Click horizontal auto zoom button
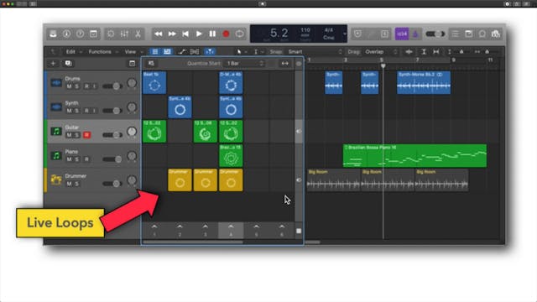Image resolution: width=537 pixels, height=302 pixels. click(x=436, y=52)
